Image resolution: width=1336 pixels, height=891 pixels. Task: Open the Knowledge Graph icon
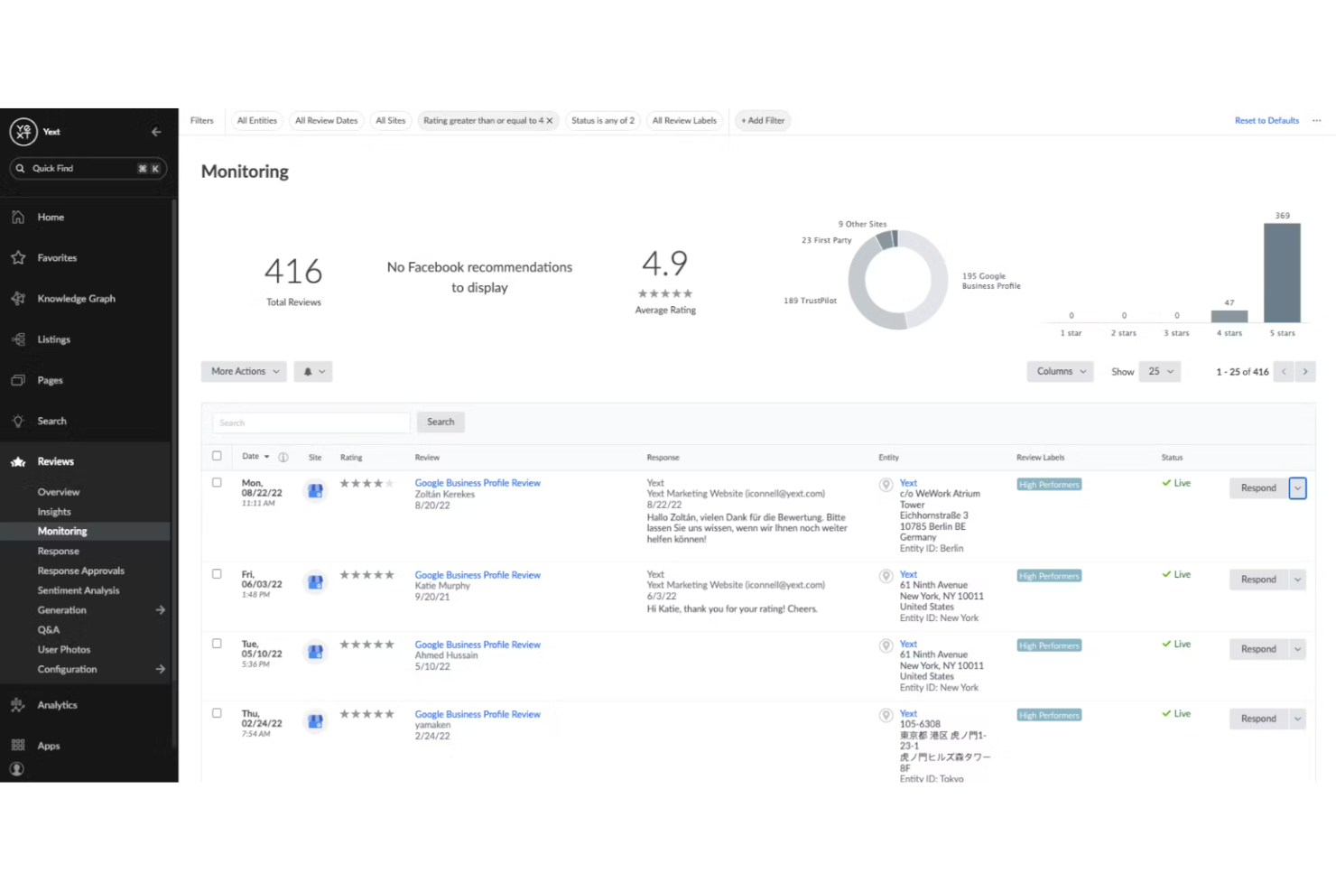click(x=18, y=299)
